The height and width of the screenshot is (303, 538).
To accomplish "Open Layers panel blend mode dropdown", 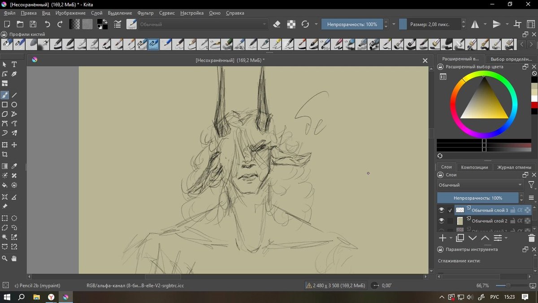I will (x=481, y=185).
